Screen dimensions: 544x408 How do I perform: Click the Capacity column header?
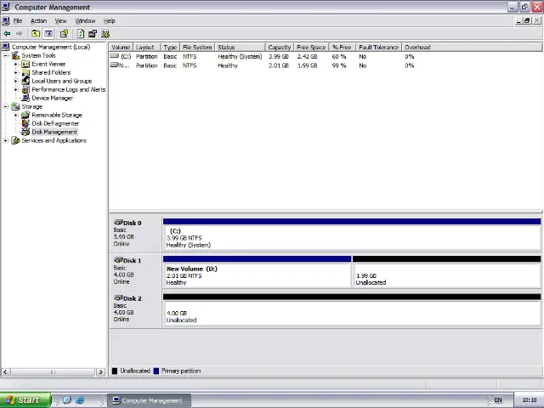(279, 48)
